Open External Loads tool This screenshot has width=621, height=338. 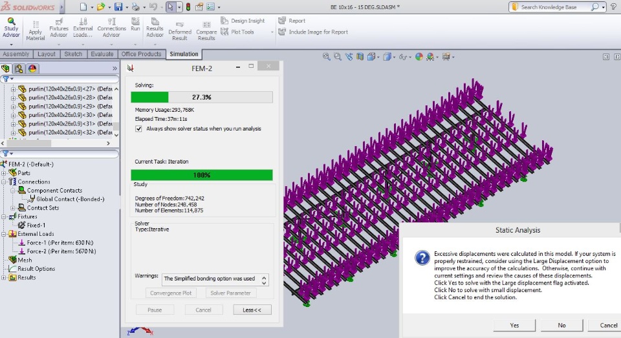(x=83, y=28)
